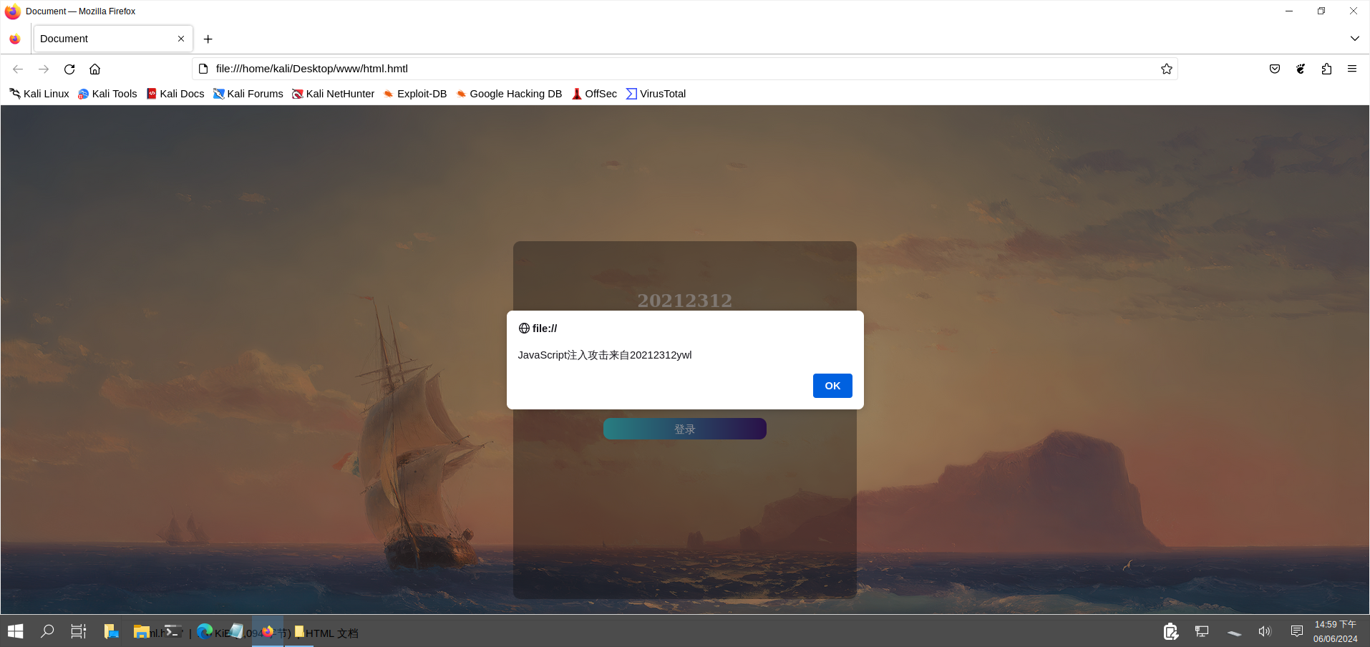Click the address bar with file URL

pos(685,69)
